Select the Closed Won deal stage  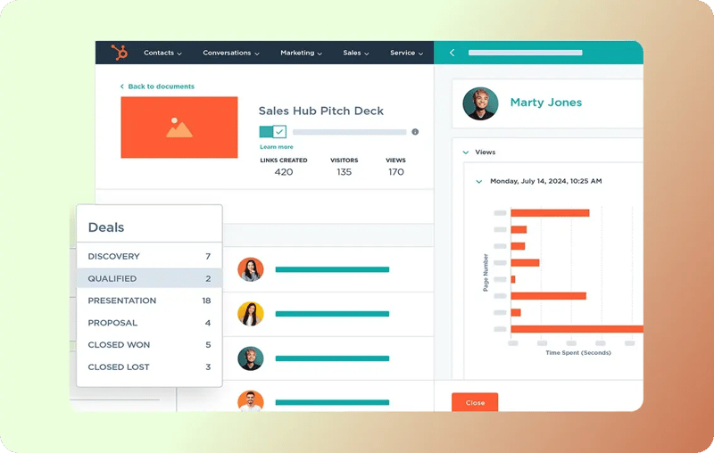click(149, 345)
